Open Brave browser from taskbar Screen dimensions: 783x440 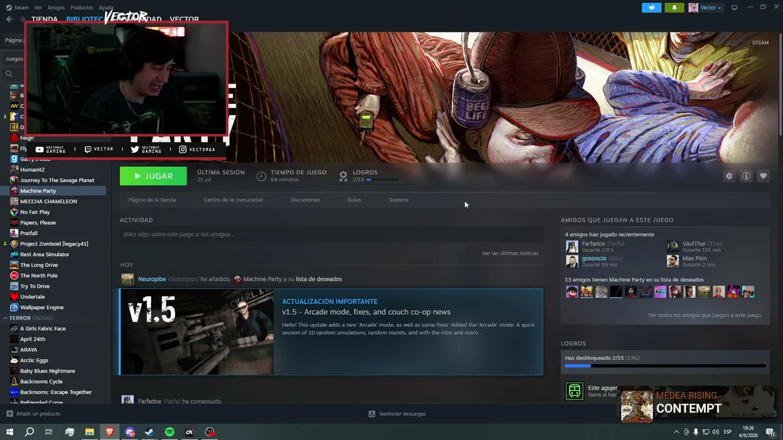[x=109, y=432]
